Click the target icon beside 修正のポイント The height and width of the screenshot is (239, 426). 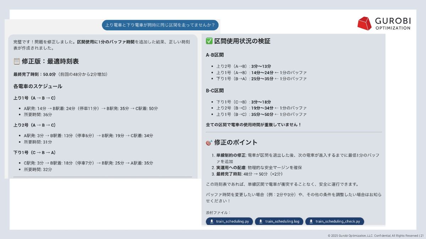click(x=209, y=143)
